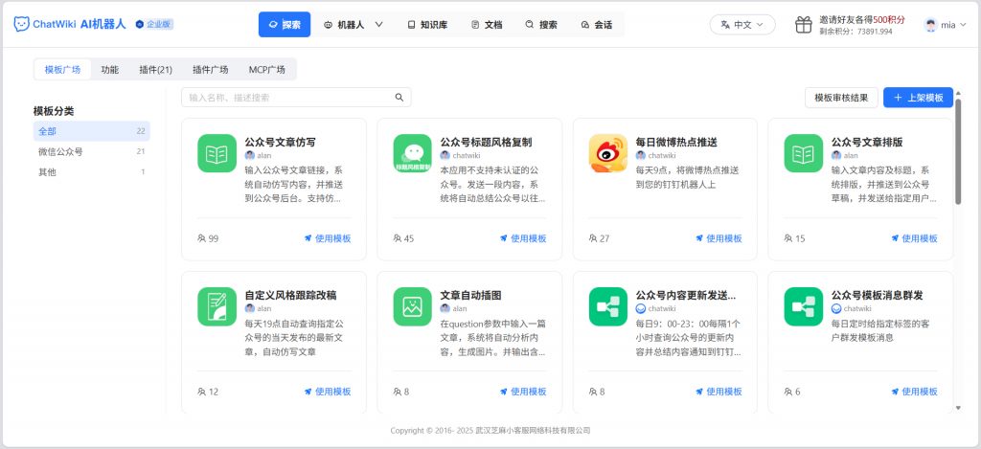Open the 文章自动插图 image icon
The height and width of the screenshot is (449, 981).
413,306
